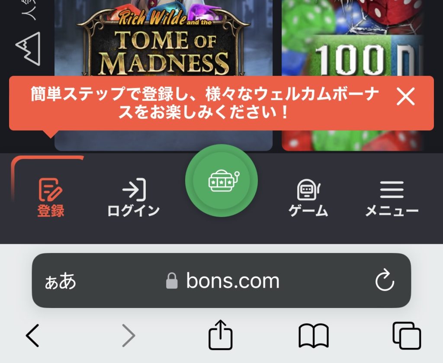This screenshot has width=443, height=363.
Task: Reload the page with the refresh icon
Action: (x=385, y=280)
